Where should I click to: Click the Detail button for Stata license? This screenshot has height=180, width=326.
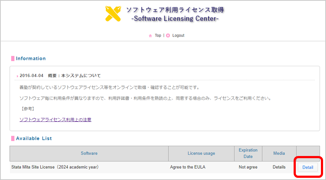(308, 167)
